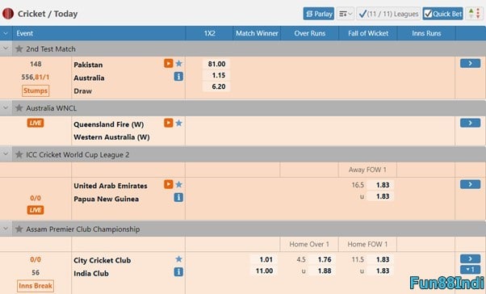This screenshot has height=294, width=486.
Task: Open more bets arrow for City Cricket Club match
Action: click(x=470, y=258)
